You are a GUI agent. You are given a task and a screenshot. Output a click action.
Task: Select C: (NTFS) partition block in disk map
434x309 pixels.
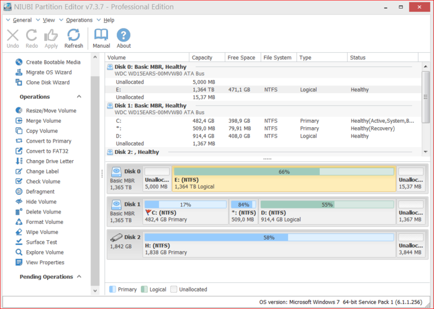pyautogui.click(x=186, y=212)
